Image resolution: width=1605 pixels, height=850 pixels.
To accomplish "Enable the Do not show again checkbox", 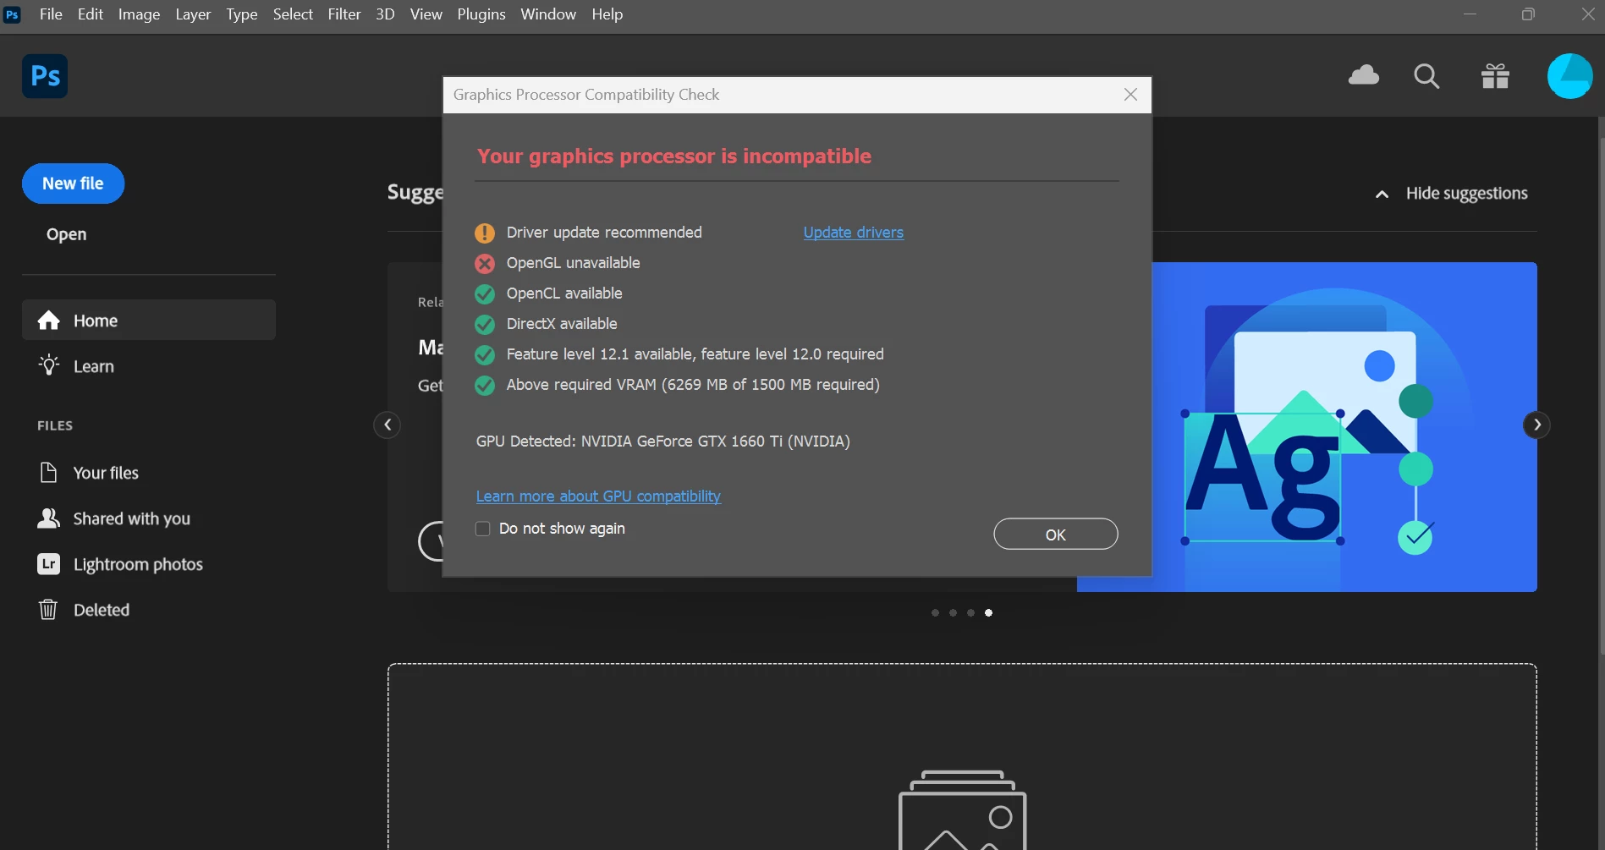I will pos(482,529).
